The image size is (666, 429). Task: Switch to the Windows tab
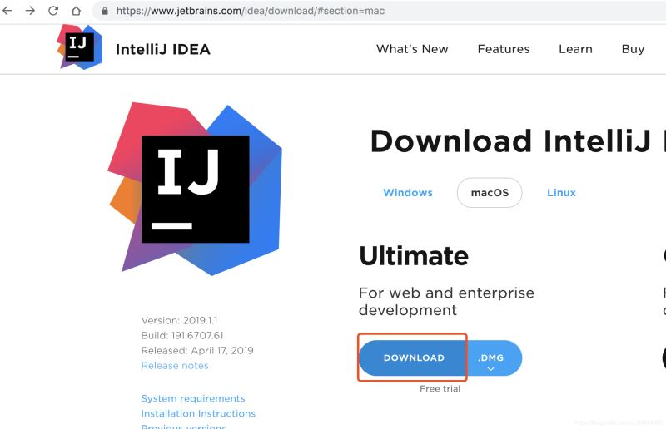pyautogui.click(x=408, y=193)
